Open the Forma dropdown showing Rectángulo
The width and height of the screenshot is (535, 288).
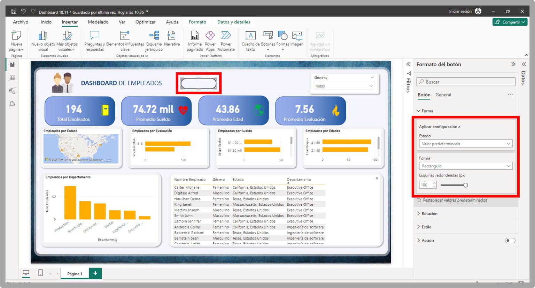466,166
